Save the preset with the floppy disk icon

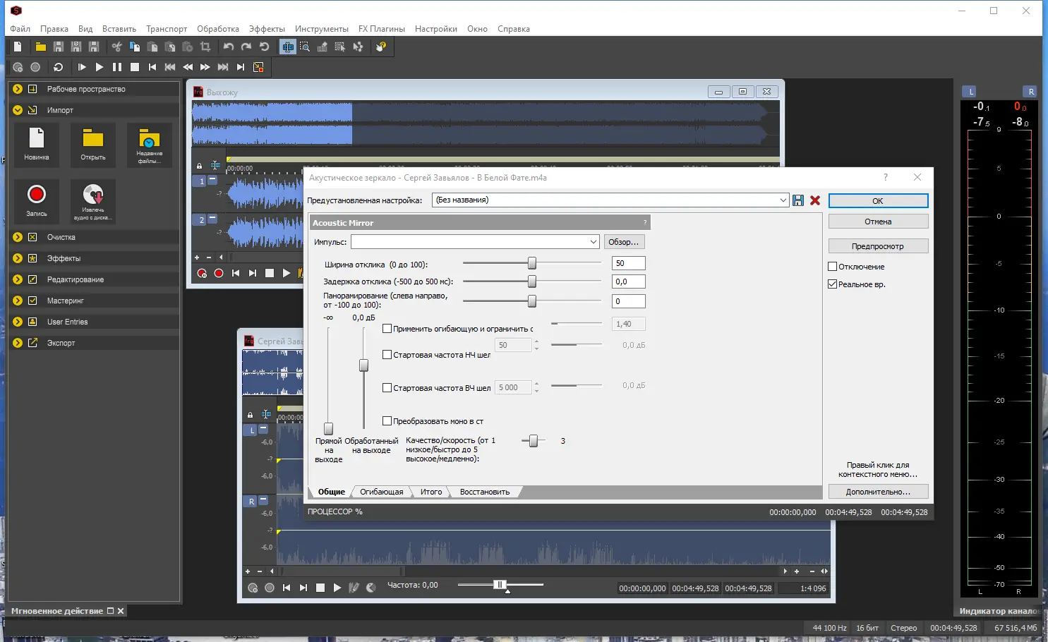tap(798, 200)
